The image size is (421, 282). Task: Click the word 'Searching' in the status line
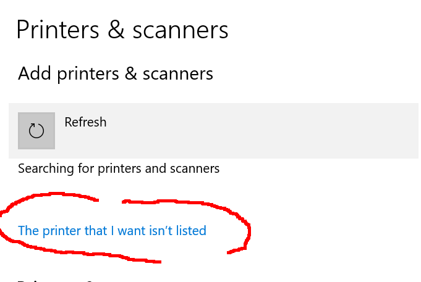coord(46,169)
